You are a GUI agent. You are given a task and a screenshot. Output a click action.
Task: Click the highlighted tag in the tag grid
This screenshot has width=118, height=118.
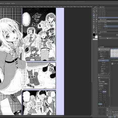click(104, 92)
